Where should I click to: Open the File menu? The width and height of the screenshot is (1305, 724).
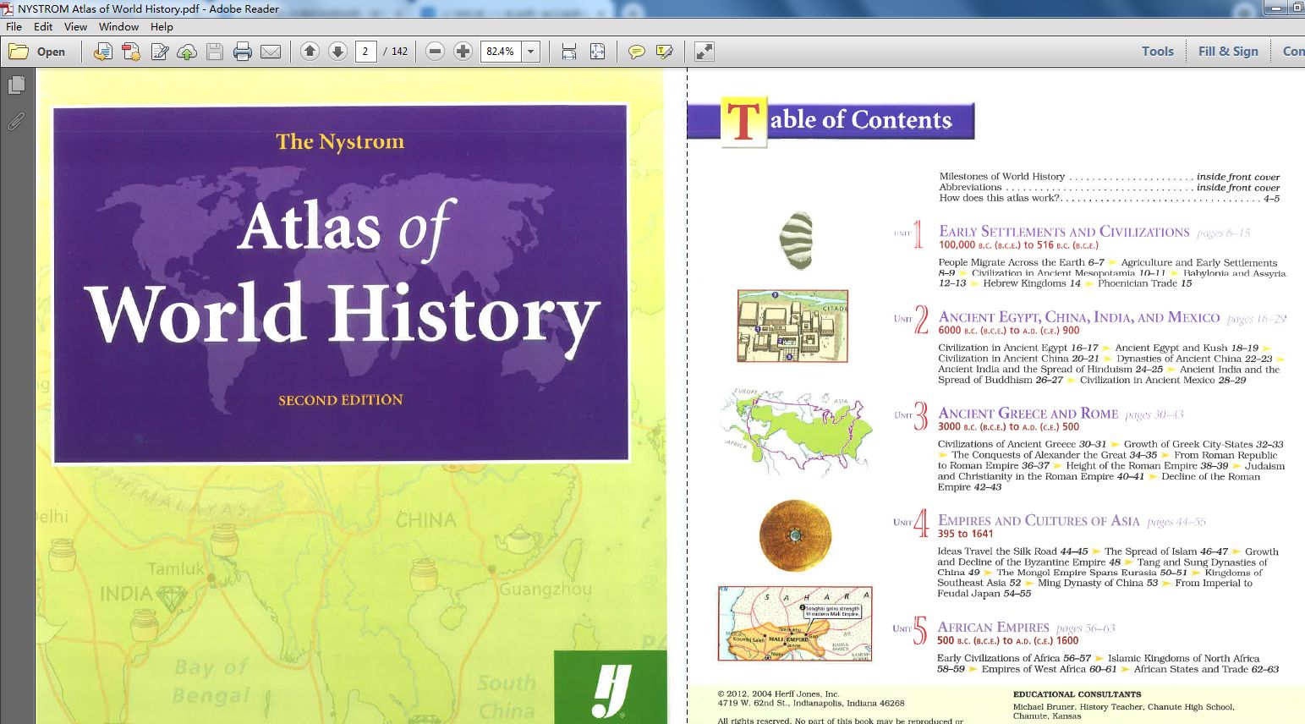[x=14, y=26]
